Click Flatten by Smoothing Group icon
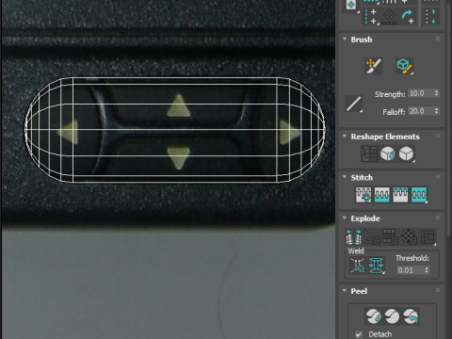 391,236
